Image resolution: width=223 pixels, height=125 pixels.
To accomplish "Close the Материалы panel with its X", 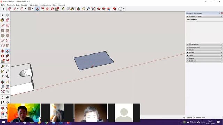I will point(222,44).
